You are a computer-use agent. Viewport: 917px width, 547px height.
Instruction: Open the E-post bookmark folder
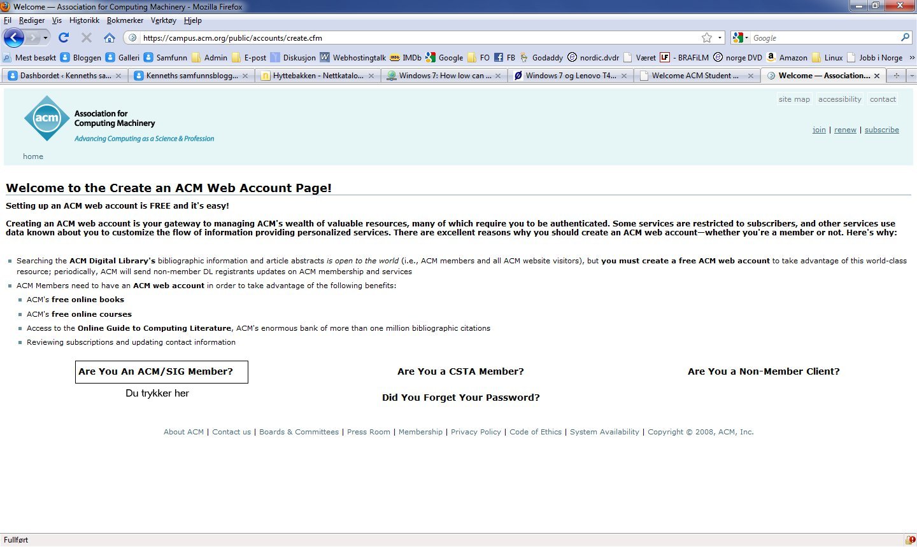(x=249, y=57)
